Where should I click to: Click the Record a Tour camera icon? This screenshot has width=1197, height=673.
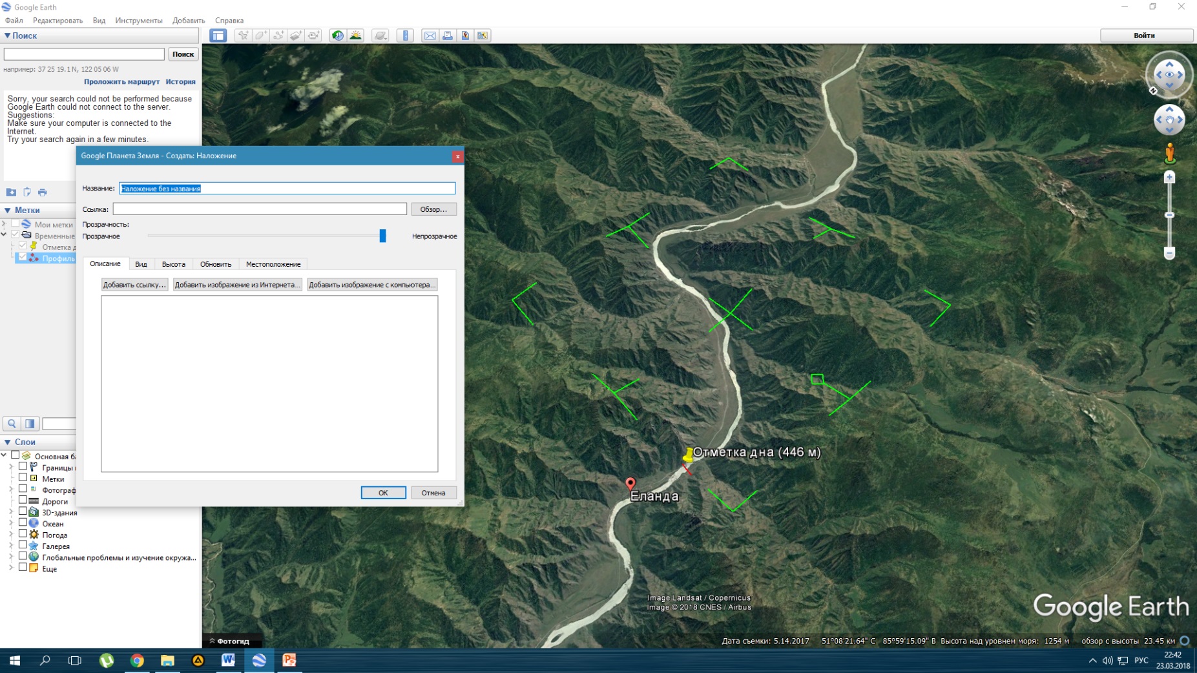pyautogui.click(x=314, y=36)
